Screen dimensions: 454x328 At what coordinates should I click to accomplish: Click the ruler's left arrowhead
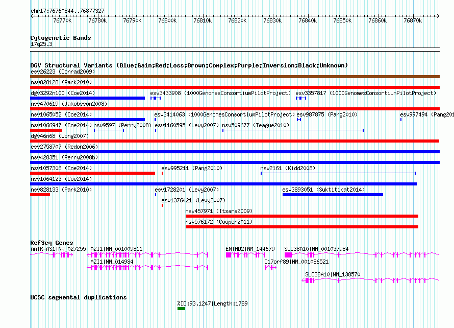[32, 16]
